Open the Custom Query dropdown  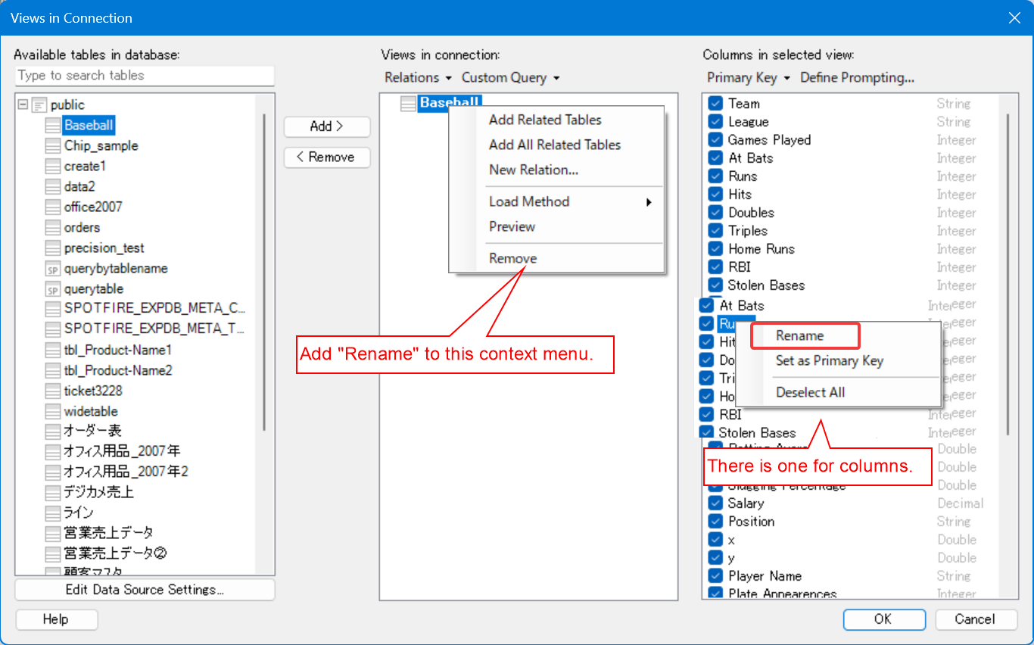point(510,78)
